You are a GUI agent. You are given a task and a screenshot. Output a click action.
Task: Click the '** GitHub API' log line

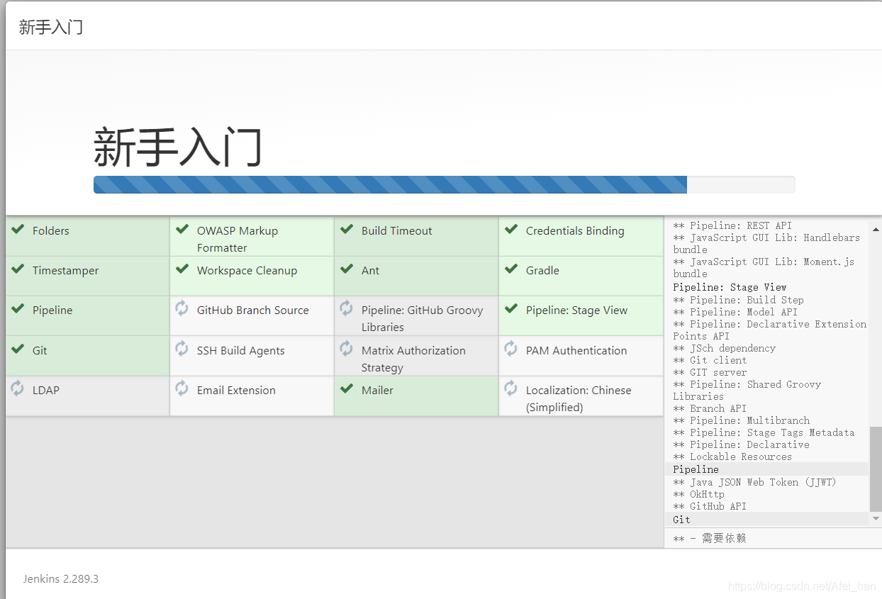[x=710, y=506]
